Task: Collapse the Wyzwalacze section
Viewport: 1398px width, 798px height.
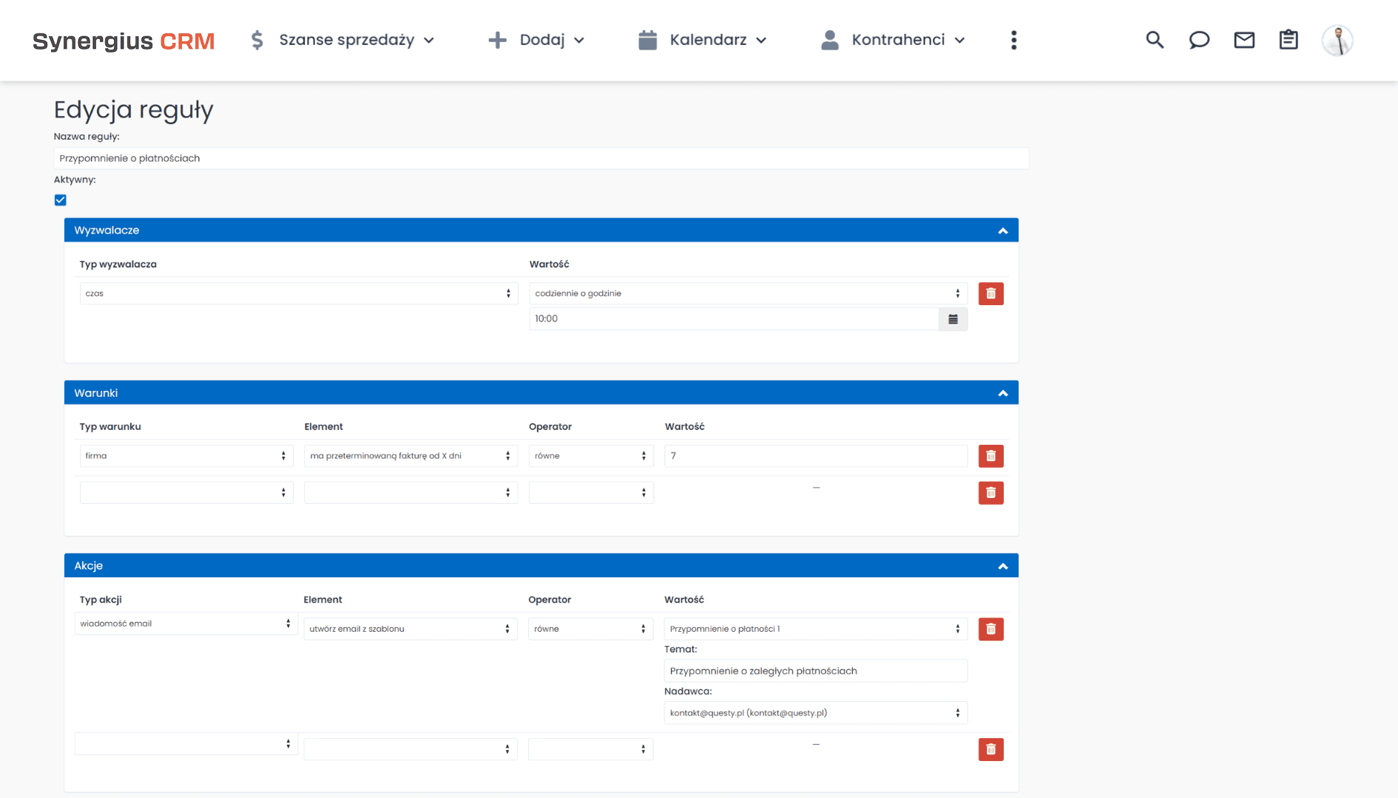Action: [1003, 230]
